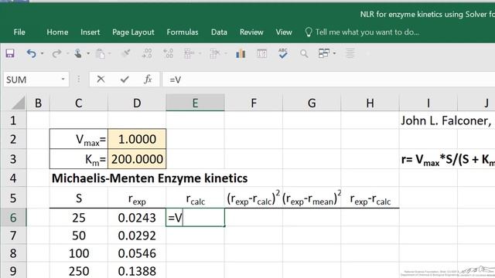Open the Name Box dropdown arrow

63,80
